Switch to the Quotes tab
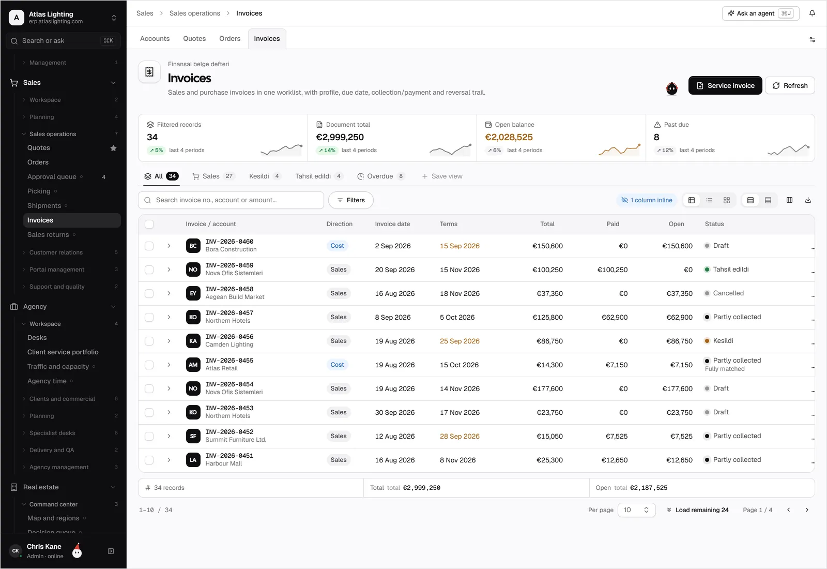Image resolution: width=827 pixels, height=569 pixels. click(194, 39)
